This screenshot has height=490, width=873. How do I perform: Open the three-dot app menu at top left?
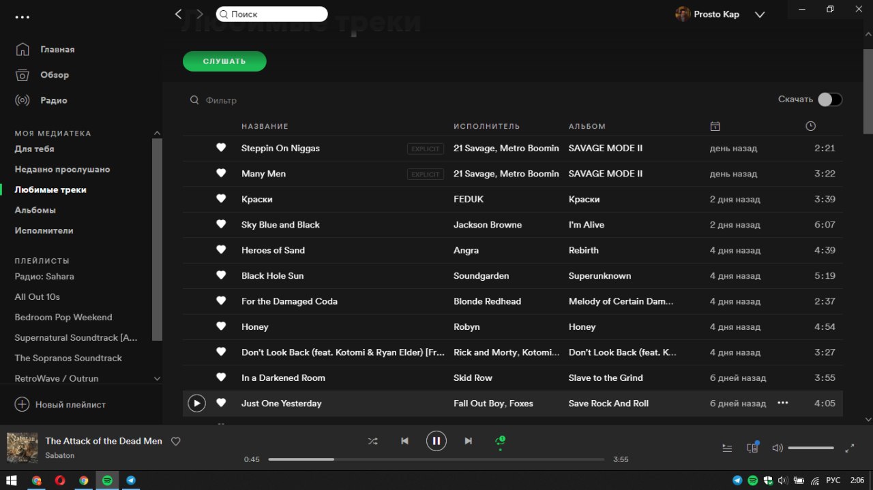[23, 17]
